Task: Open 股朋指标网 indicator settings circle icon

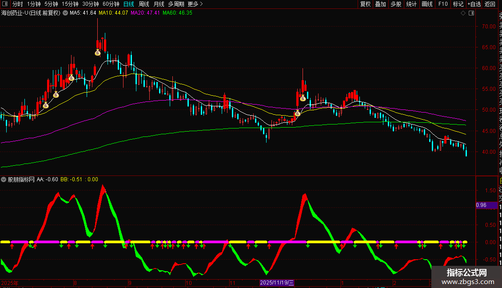Action: 4,179
